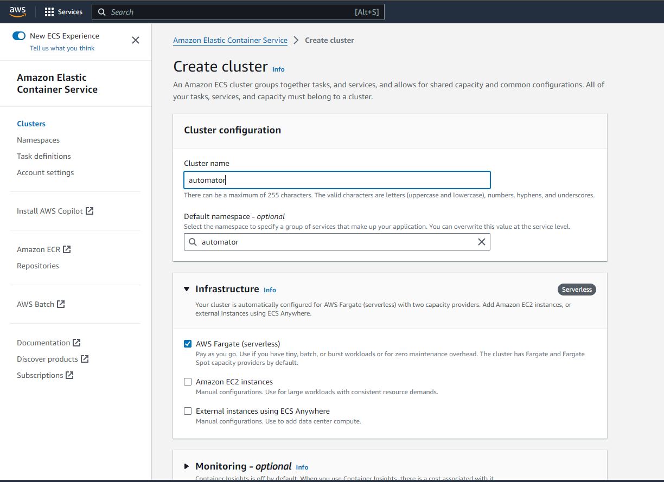Check External instances using ECS Anywhere
The image size is (664, 482).
[188, 411]
